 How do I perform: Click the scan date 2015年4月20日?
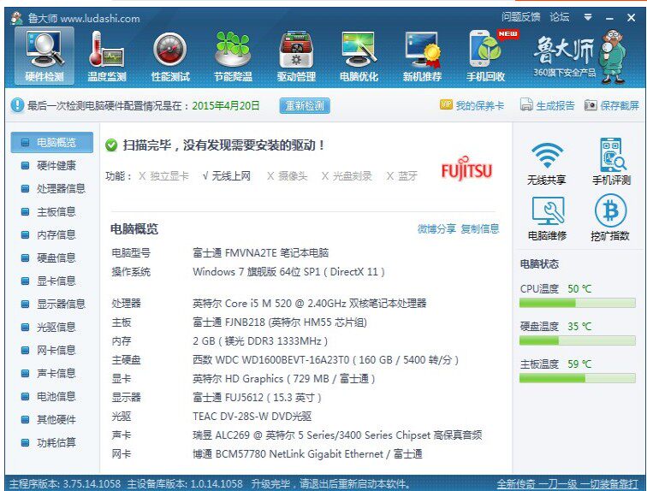(x=226, y=105)
